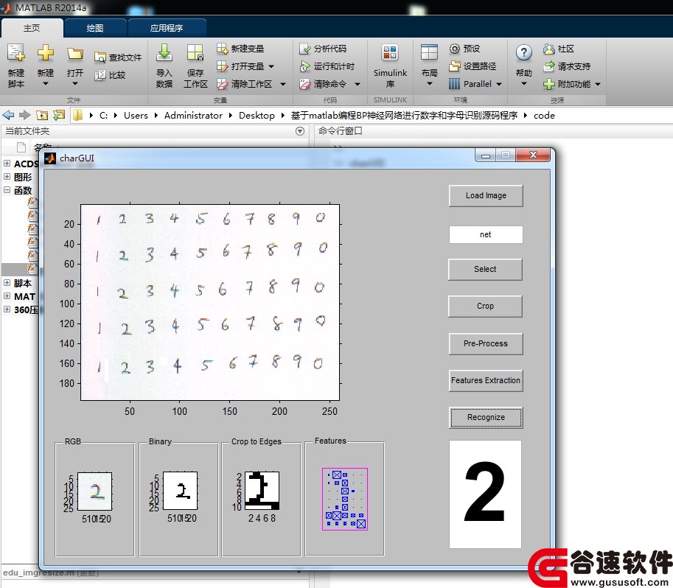Switch to the 主页 (Home) tab
673x588 pixels.
(32, 28)
